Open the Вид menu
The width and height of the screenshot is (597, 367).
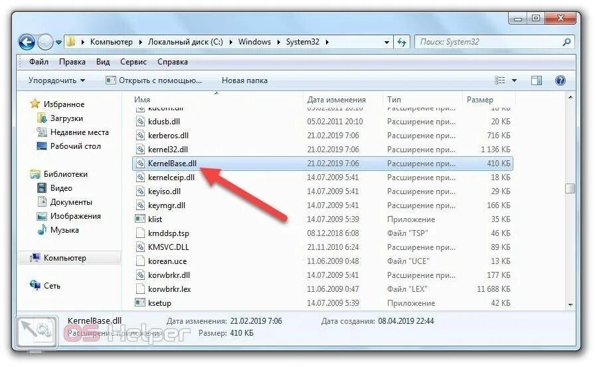pyautogui.click(x=103, y=62)
